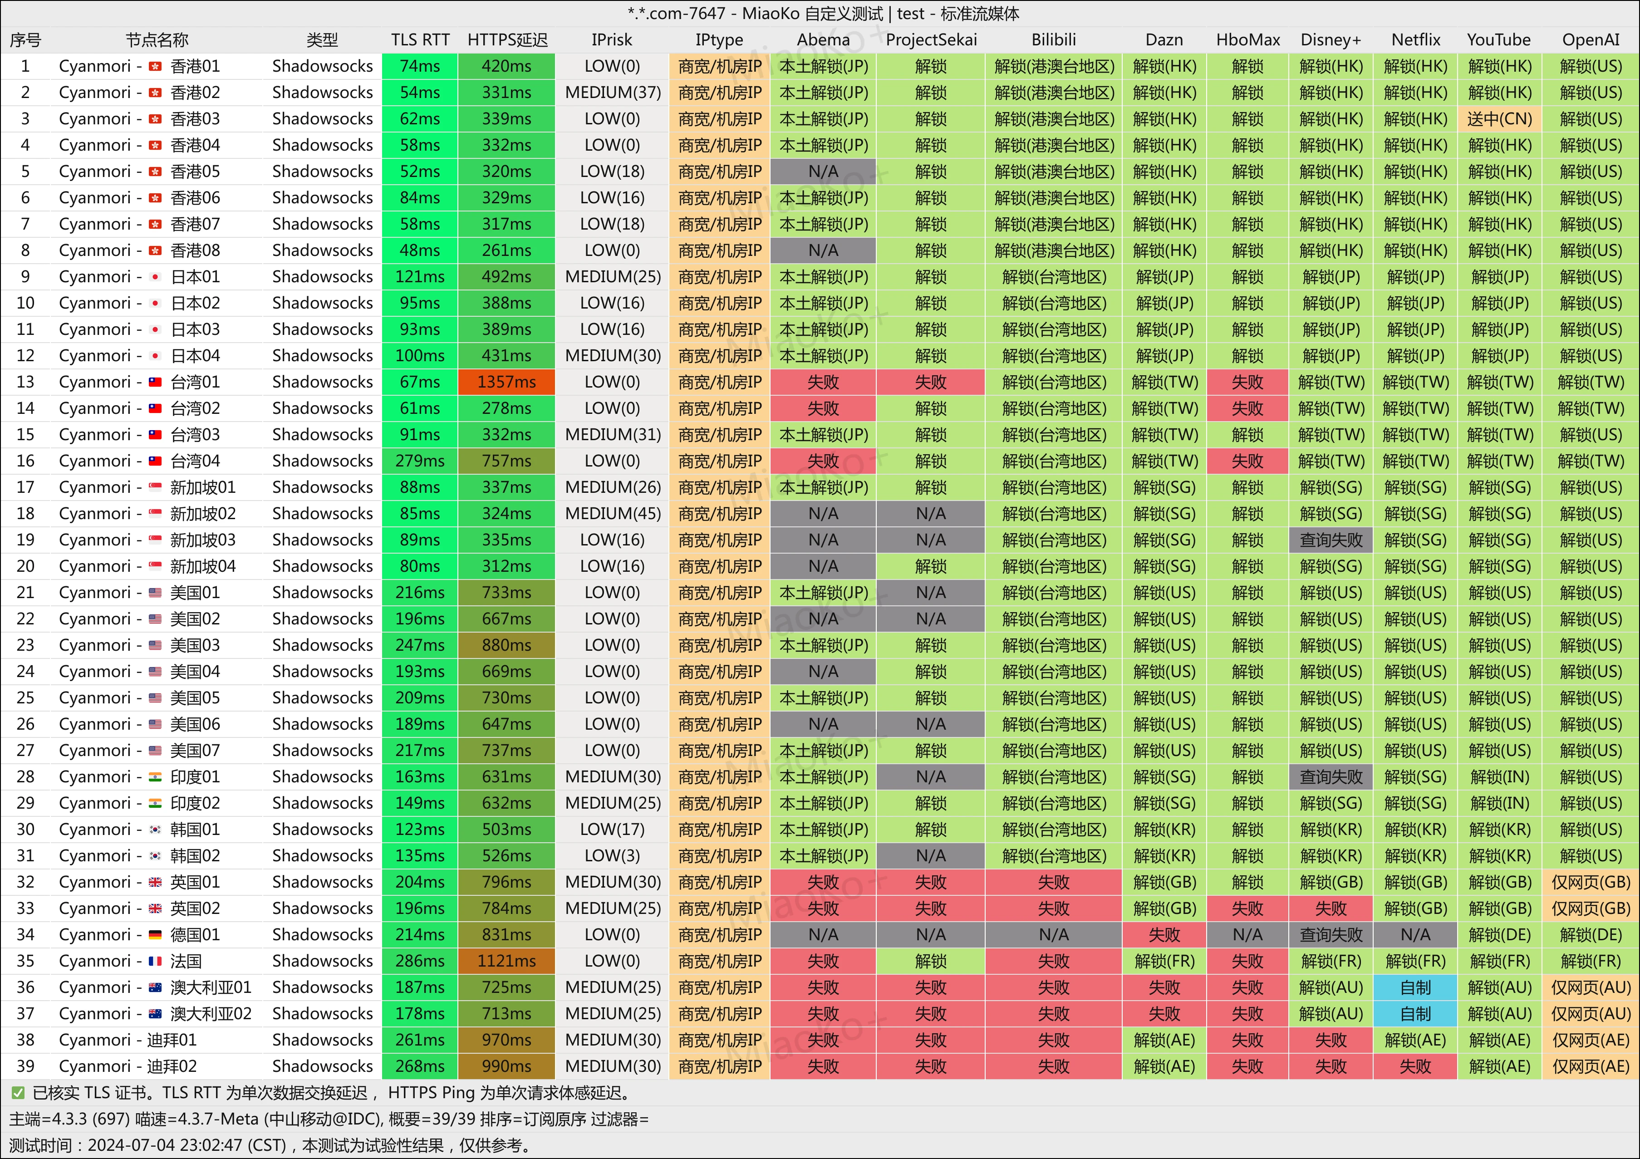This screenshot has width=1640, height=1159.
Task: Click the TLS RTT column header
Action: 420,40
